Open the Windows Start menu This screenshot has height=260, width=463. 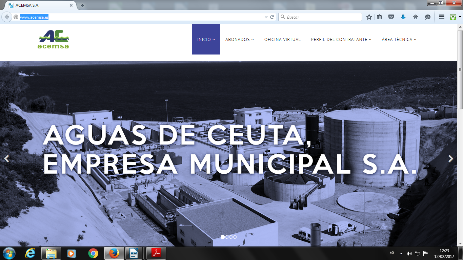coord(9,253)
